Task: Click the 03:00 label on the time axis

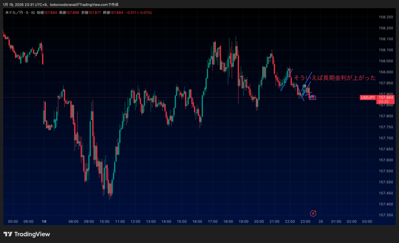Action: click(x=367, y=221)
